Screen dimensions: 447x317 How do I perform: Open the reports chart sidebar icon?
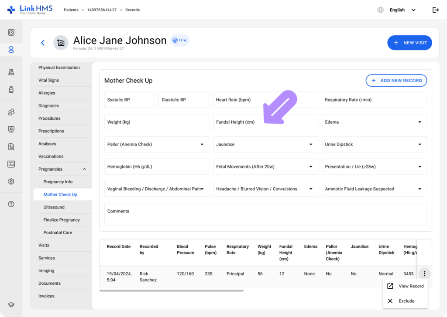[x=11, y=164]
